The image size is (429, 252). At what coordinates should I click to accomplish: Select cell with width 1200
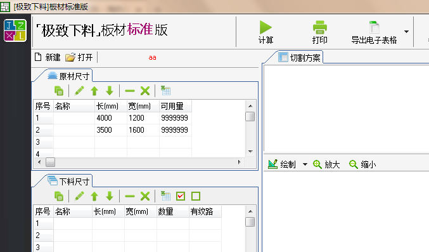[143, 118]
